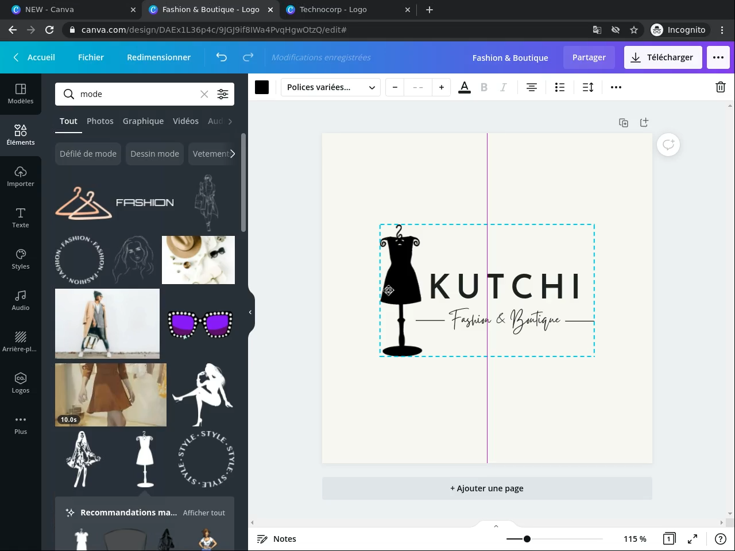Enter fullscreen presentation mode
735x551 pixels.
click(693, 539)
